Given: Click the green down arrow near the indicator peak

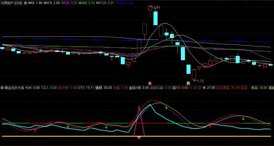Looking at the screenshot, I should tap(166, 107).
